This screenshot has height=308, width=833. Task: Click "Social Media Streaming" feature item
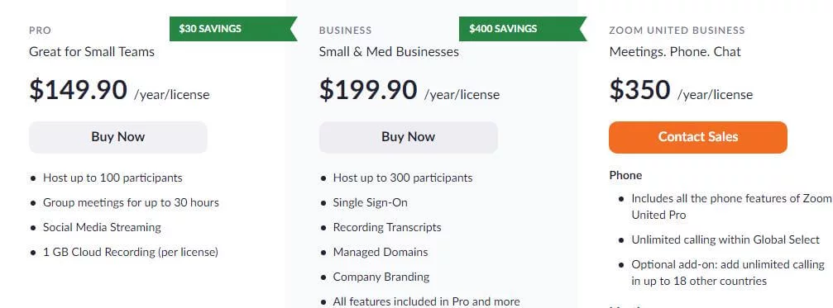pyautogui.click(x=102, y=227)
